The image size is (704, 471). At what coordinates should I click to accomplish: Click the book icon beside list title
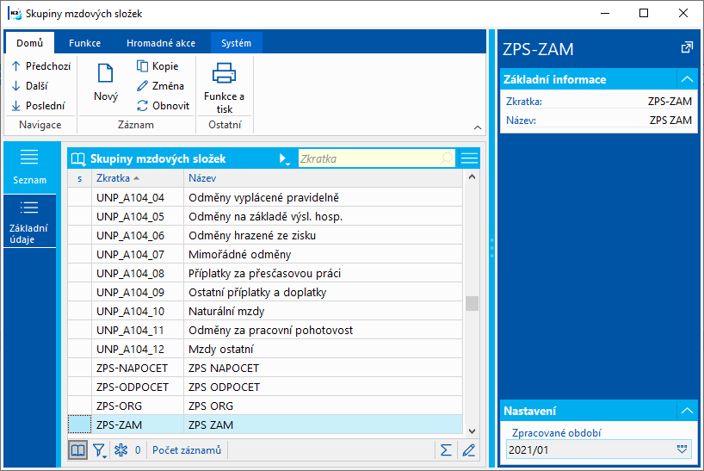pyautogui.click(x=78, y=159)
